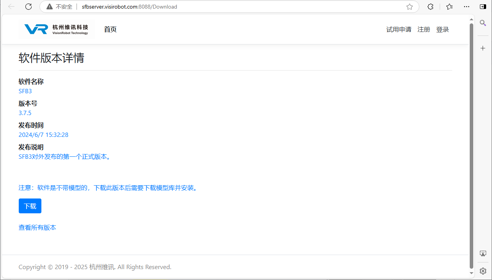Open 注册 in the navbar
Screen dimensions: 492x280
point(424,29)
